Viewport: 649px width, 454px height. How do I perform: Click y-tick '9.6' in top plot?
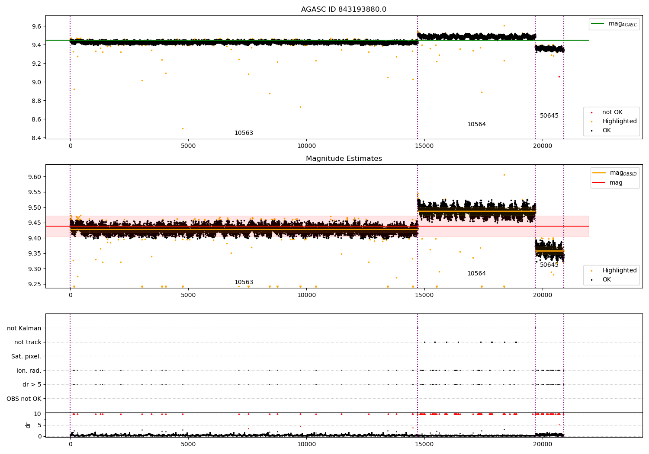tap(36, 26)
